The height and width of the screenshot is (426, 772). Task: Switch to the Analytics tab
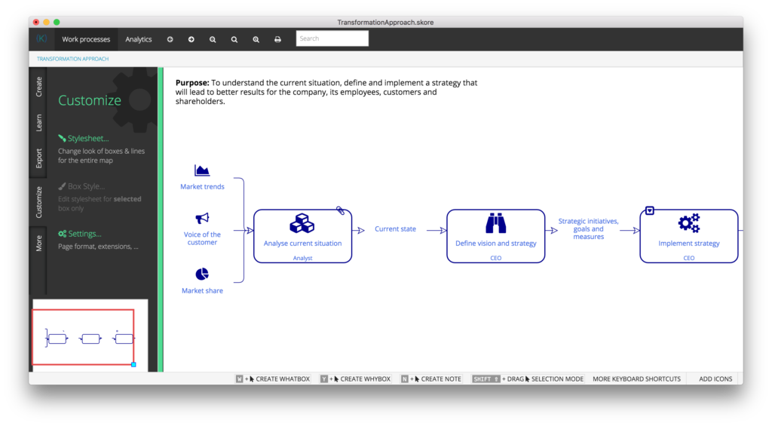(x=139, y=39)
